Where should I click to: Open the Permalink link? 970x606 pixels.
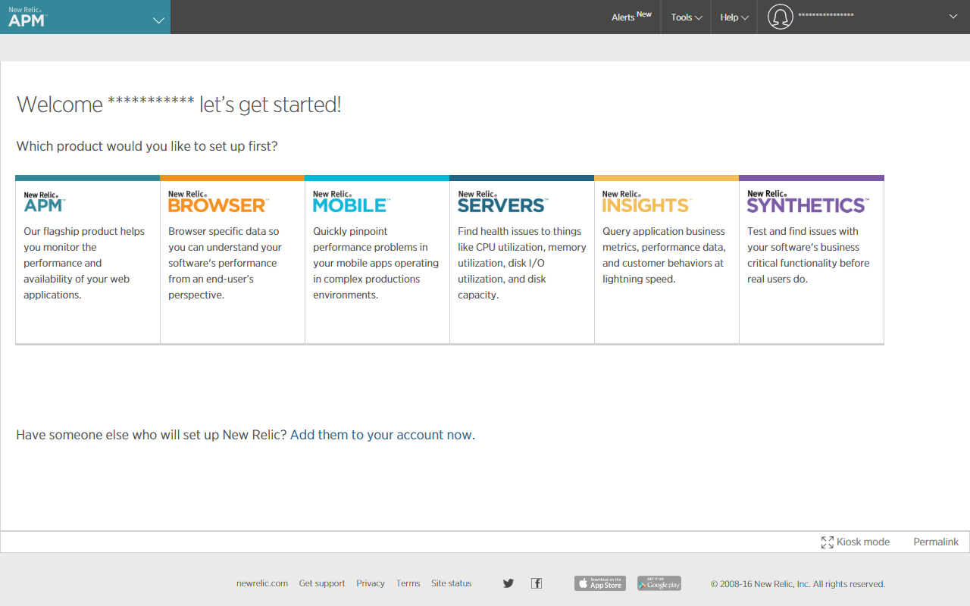tap(936, 542)
